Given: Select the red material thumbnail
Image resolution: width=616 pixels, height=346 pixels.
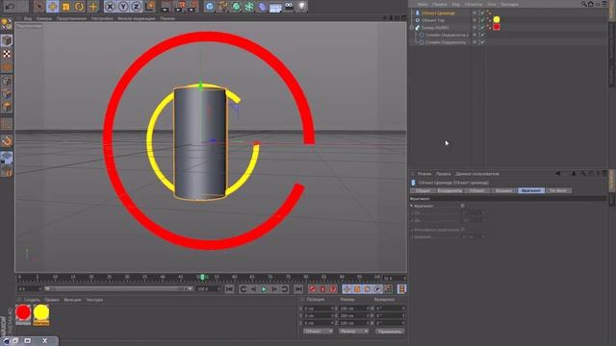Looking at the screenshot, I should coord(23,313).
